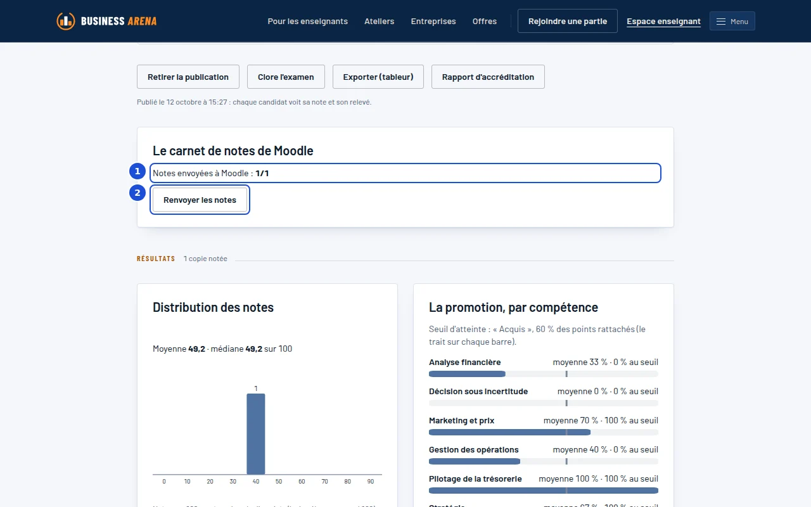Click 'moyenne 100 % · 100 % au seuil' text
The width and height of the screenshot is (811, 507).
click(x=599, y=478)
